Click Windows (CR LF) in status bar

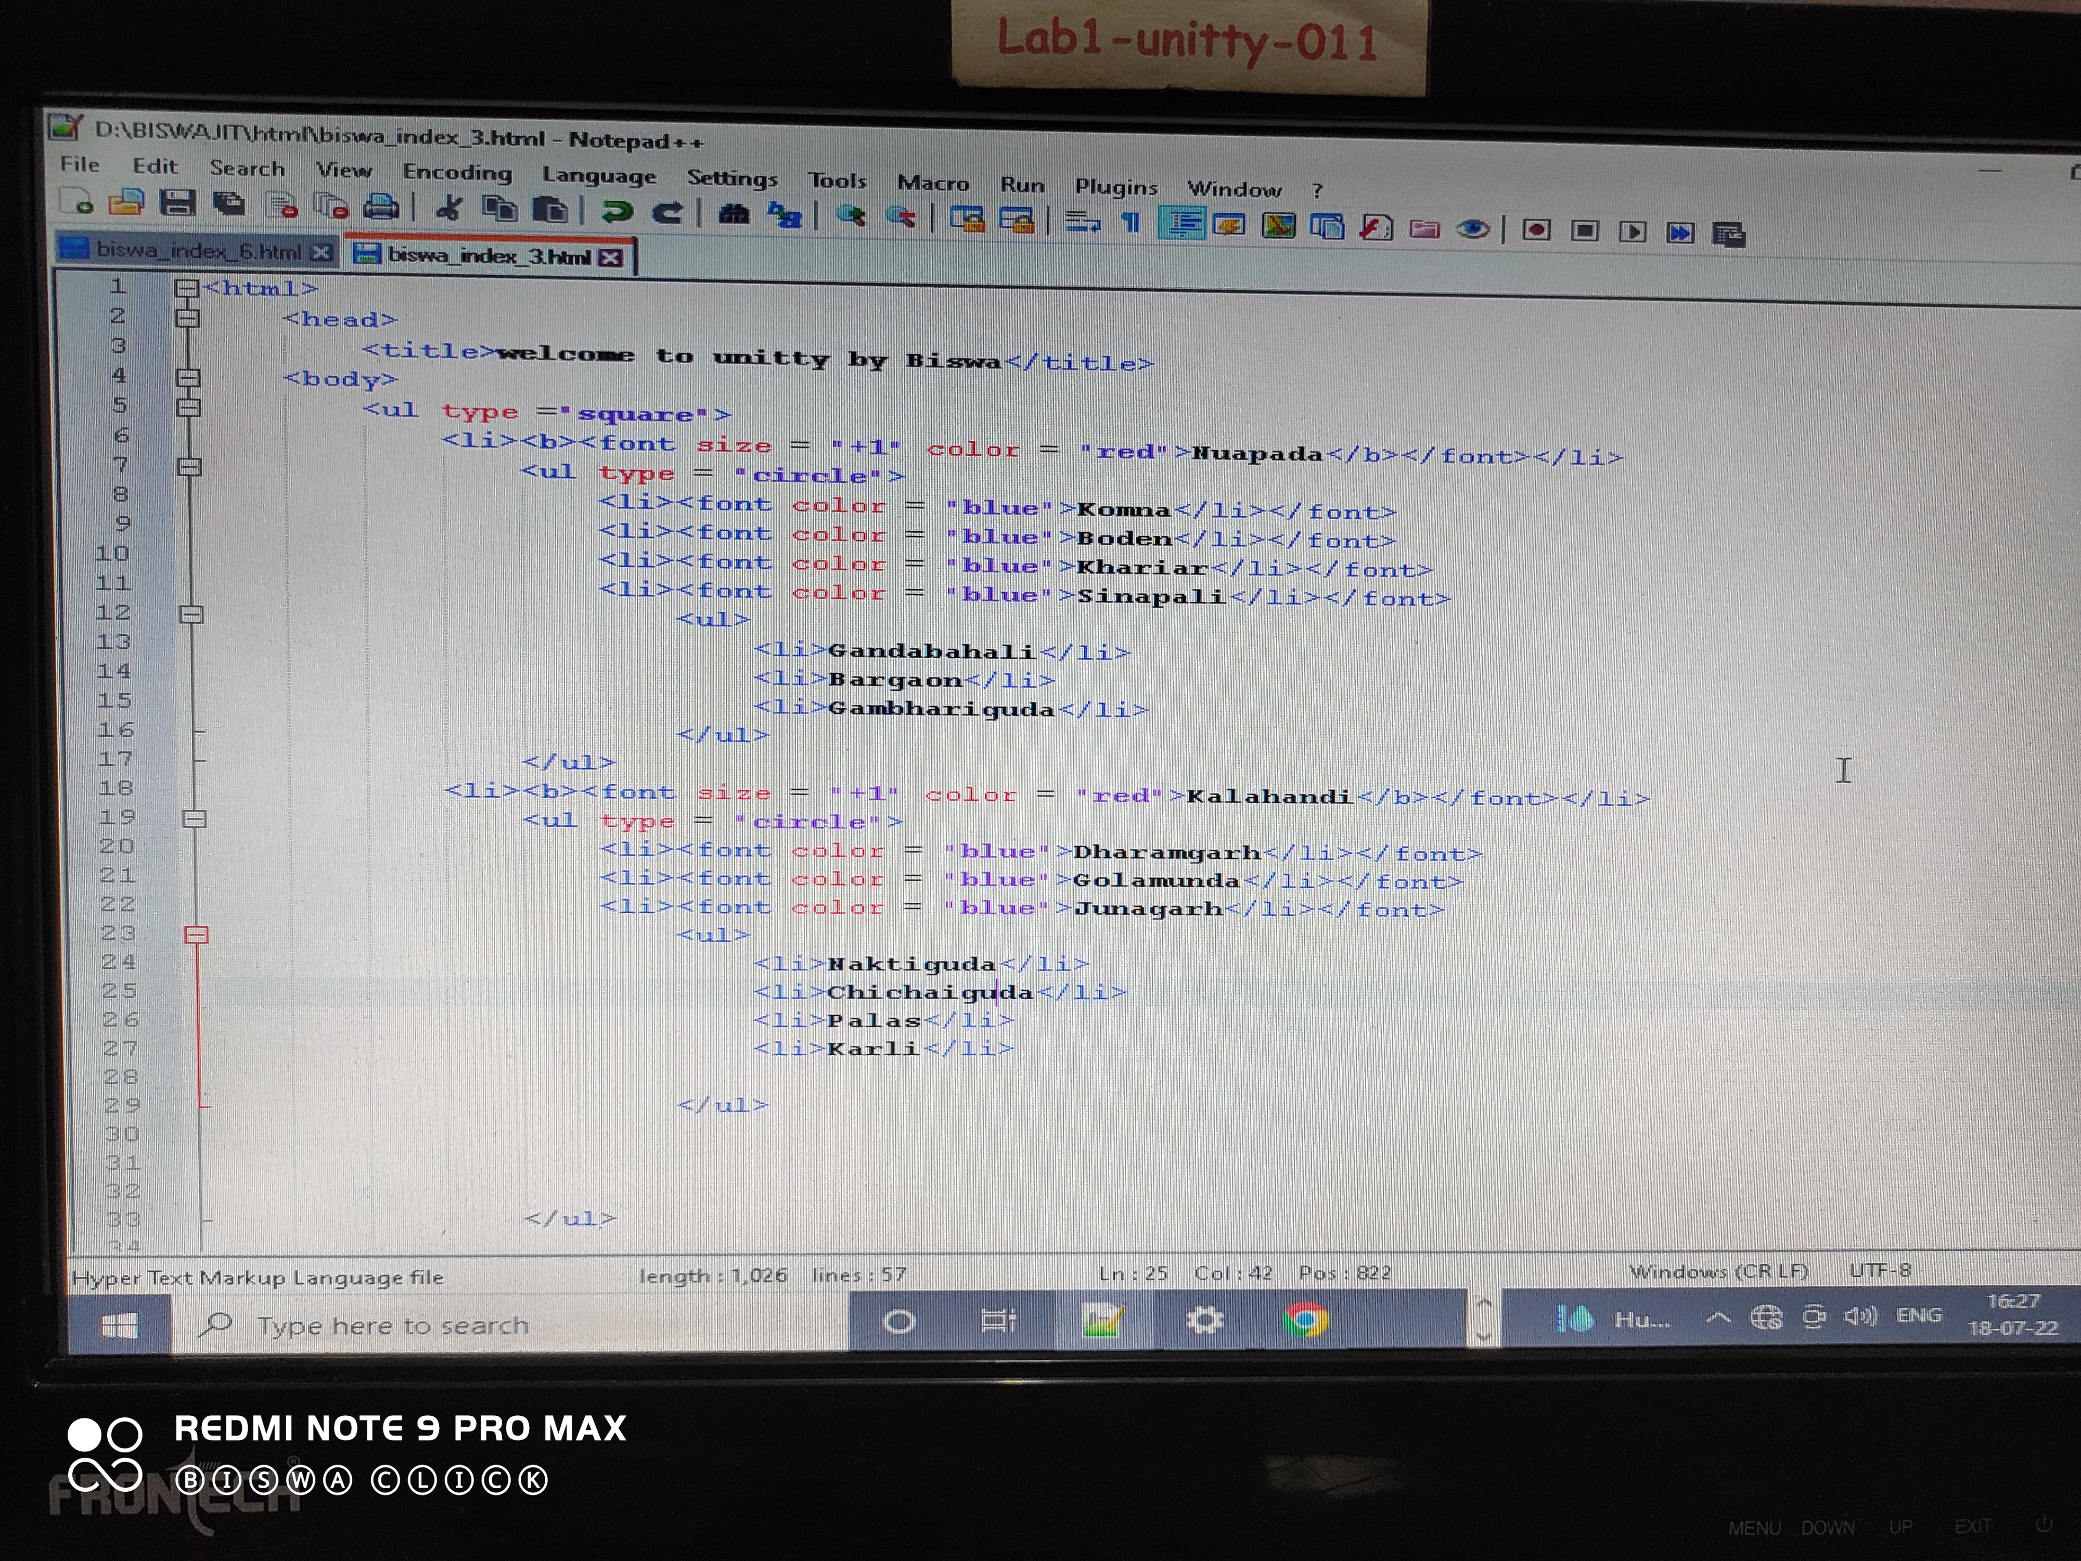(x=1718, y=1271)
